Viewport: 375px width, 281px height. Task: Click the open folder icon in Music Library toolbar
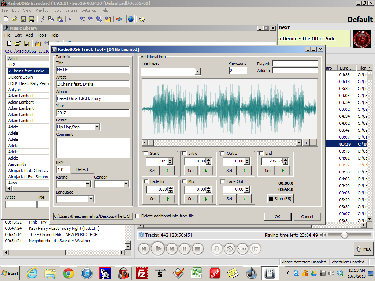pyautogui.click(x=18, y=44)
